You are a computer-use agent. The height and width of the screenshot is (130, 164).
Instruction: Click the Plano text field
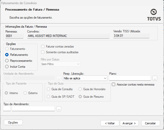[x=130, y=78]
